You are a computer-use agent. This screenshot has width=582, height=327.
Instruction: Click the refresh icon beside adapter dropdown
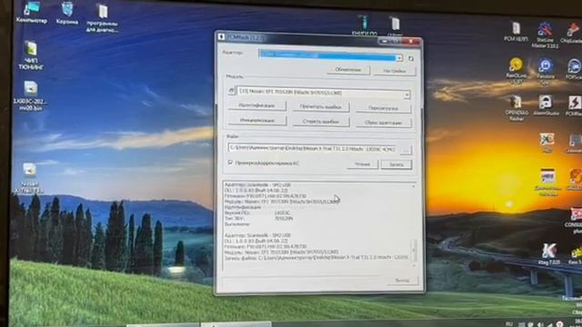tap(411, 58)
